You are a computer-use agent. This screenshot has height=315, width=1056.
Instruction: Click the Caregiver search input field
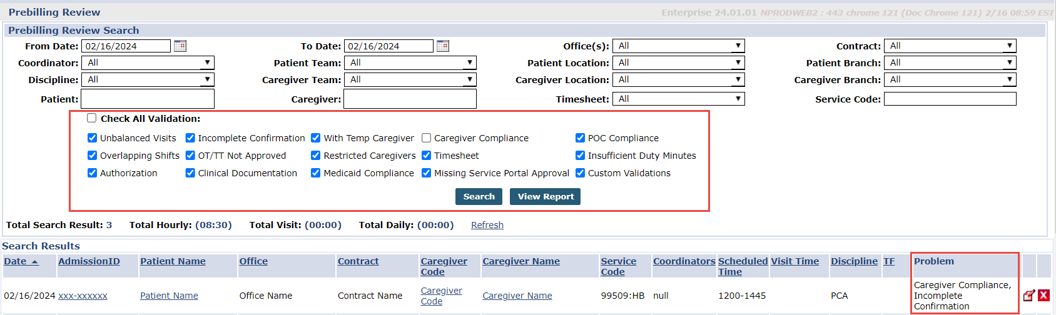pos(410,99)
